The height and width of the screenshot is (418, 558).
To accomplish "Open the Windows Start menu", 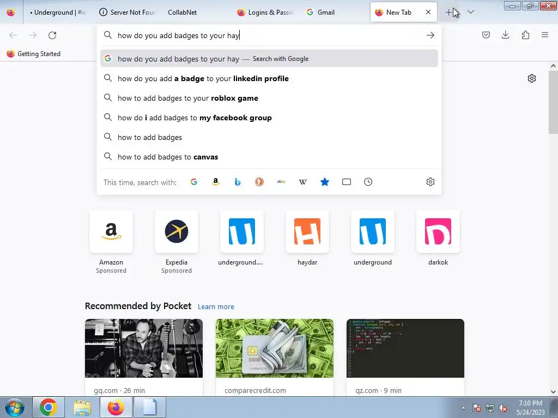I will pos(15,407).
